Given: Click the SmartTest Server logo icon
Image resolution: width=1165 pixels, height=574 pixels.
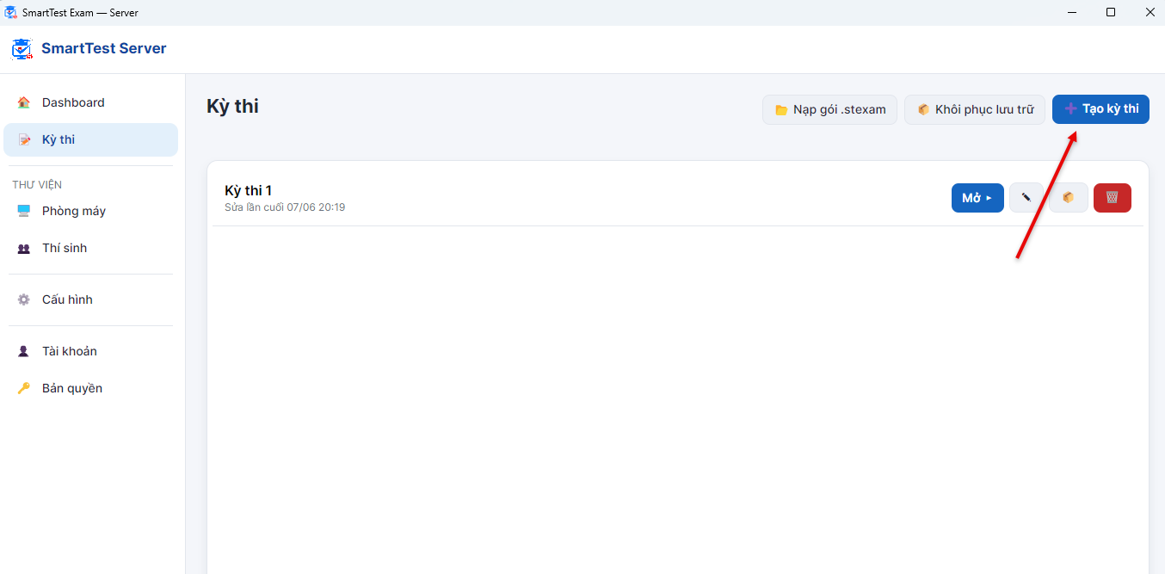Looking at the screenshot, I should pos(22,49).
